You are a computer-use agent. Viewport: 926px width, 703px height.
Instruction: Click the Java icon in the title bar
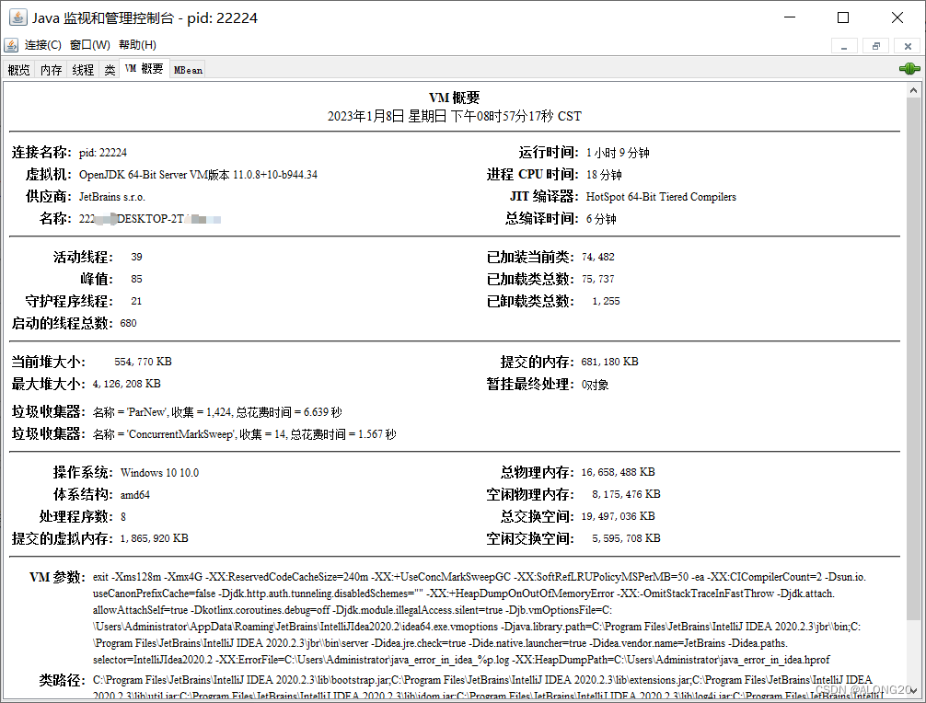click(x=17, y=17)
